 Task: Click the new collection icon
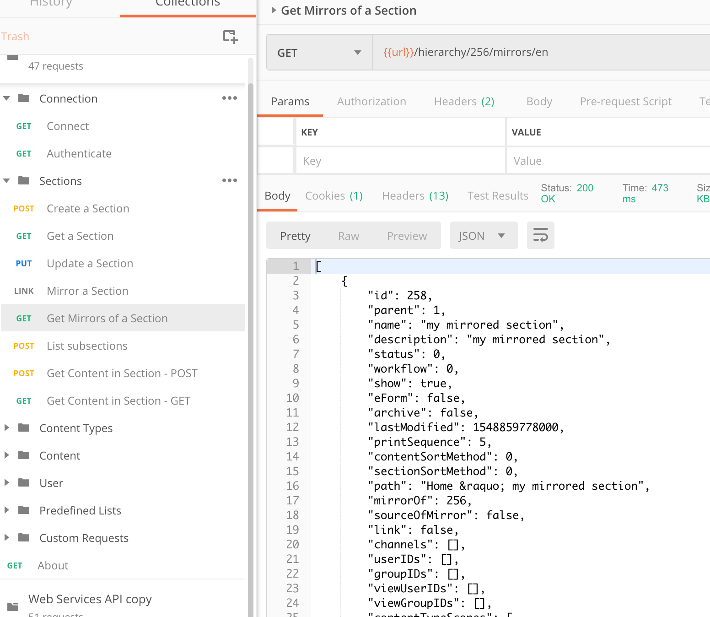click(x=230, y=37)
